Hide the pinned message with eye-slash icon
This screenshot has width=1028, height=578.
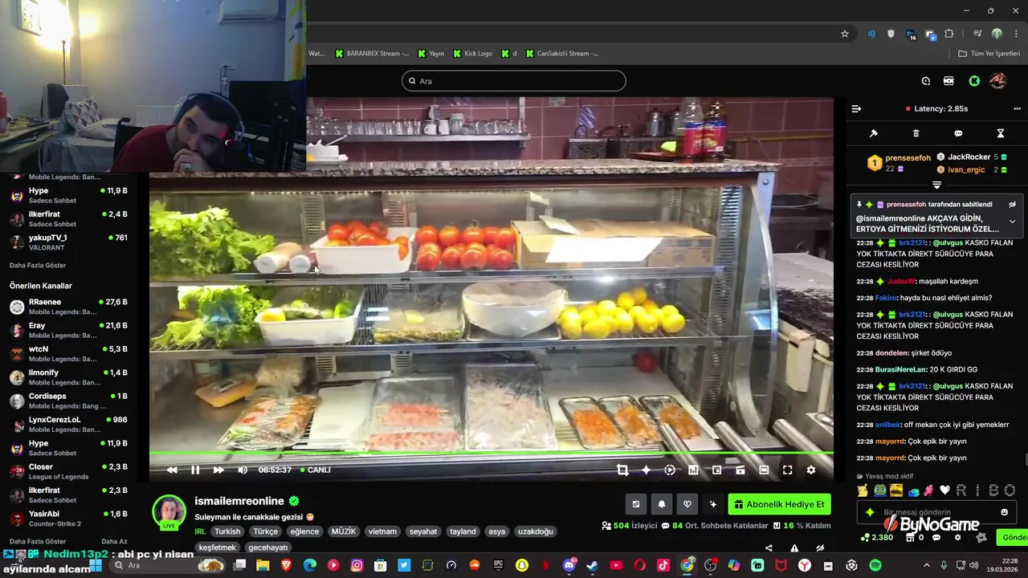(x=1012, y=205)
